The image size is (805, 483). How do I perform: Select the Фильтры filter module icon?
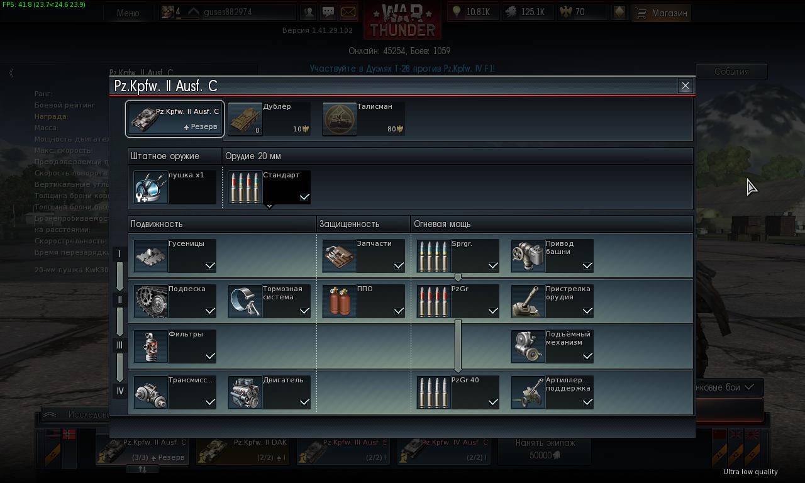151,347
